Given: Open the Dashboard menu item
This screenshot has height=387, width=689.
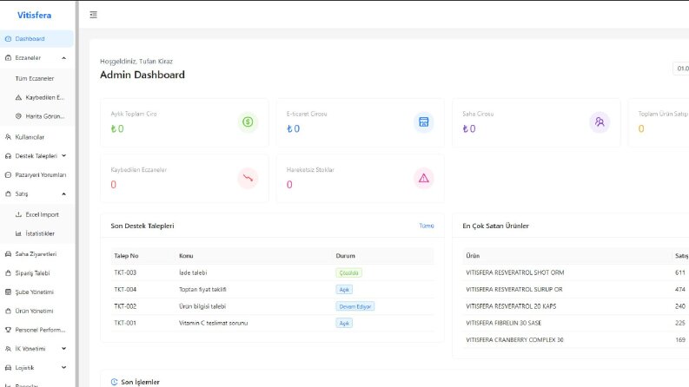Looking at the screenshot, I should 36,38.
